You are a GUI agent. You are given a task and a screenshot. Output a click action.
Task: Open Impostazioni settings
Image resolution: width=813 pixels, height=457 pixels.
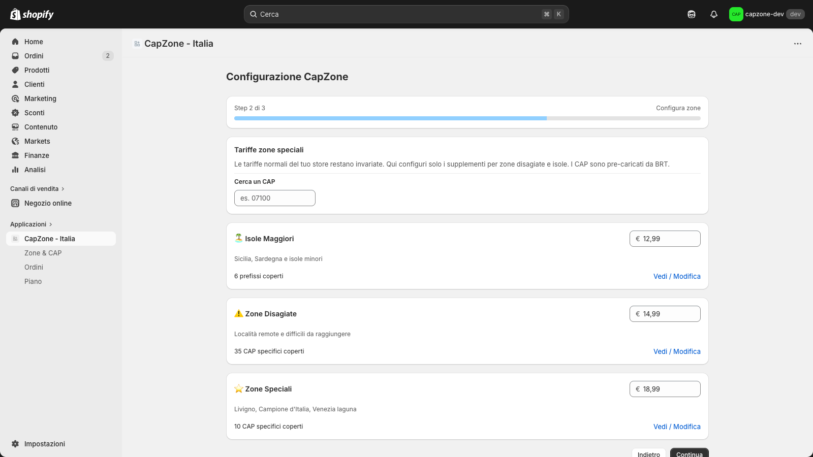click(x=61, y=444)
